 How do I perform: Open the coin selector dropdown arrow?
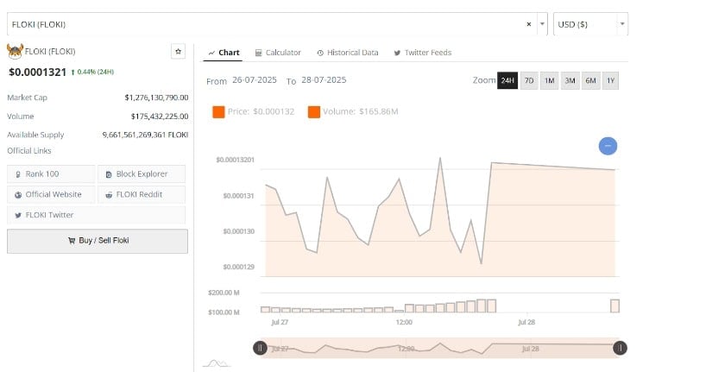[x=542, y=24]
